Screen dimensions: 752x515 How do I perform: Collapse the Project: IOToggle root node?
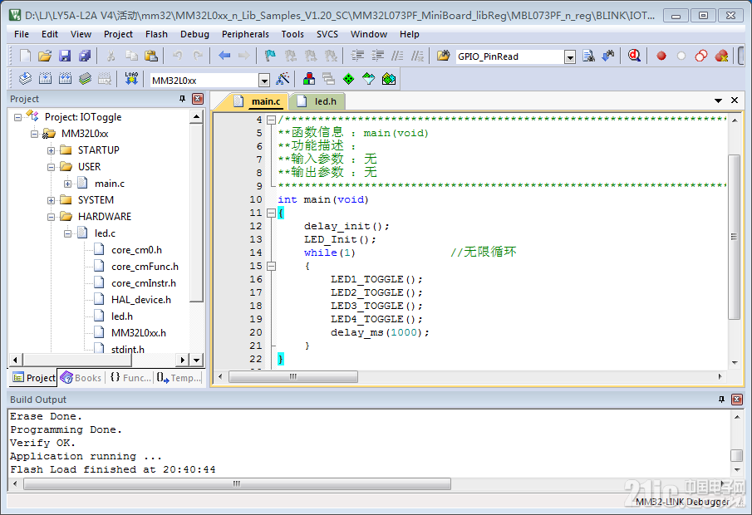pos(17,117)
